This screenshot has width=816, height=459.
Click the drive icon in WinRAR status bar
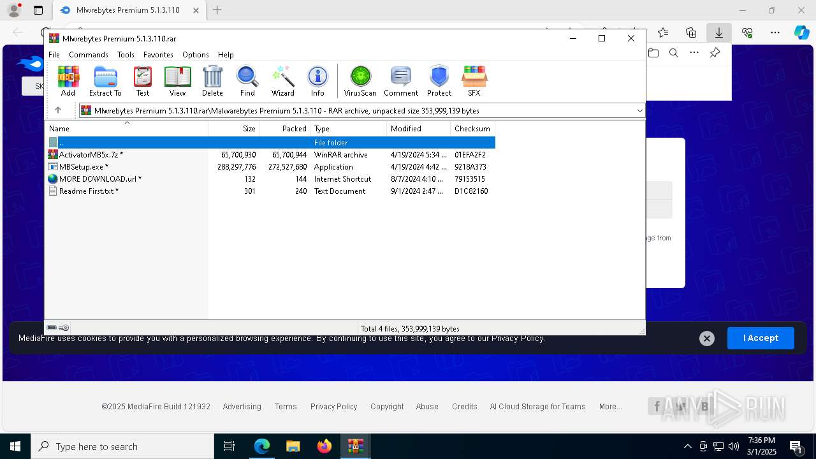[x=52, y=328]
